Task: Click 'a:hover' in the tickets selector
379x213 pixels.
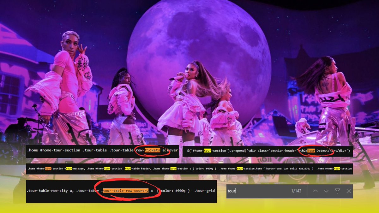Action: (170, 150)
